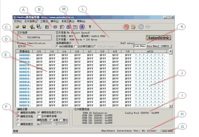Open the 帮助(H) menu
The height and width of the screenshot is (137, 199).
click(81, 21)
